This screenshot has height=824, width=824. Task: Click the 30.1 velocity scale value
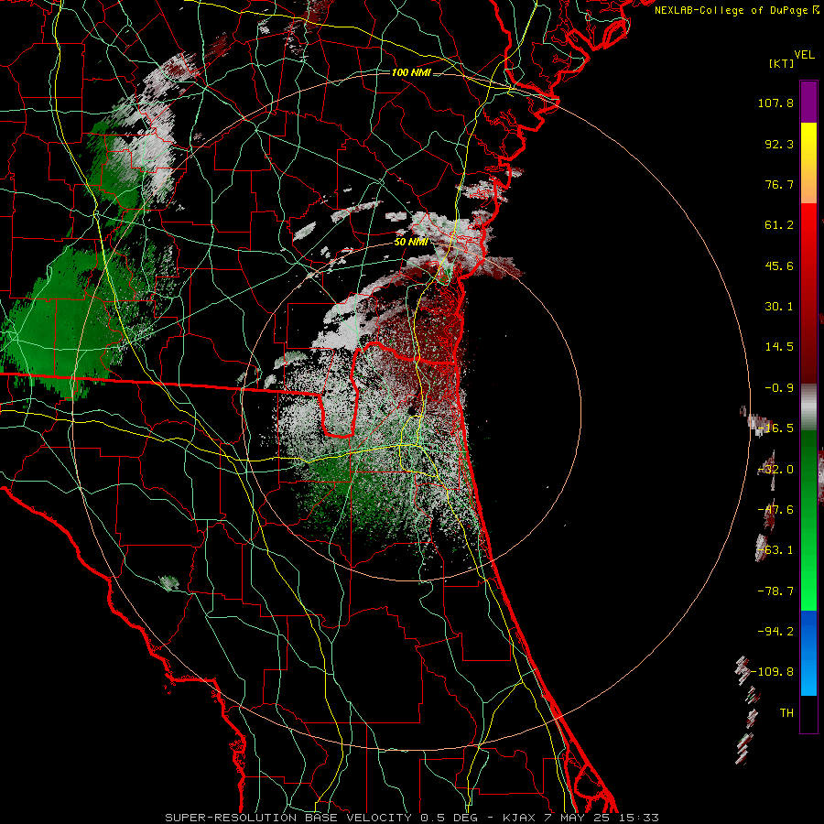click(779, 307)
